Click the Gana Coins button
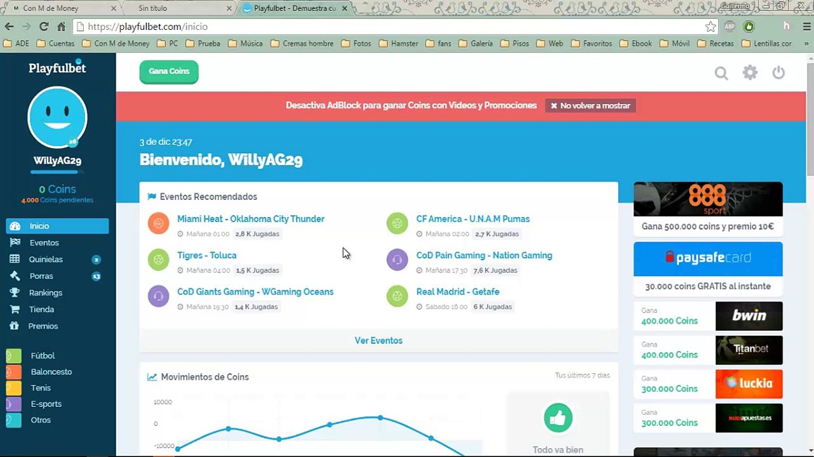This screenshot has width=814, height=457. [x=169, y=71]
